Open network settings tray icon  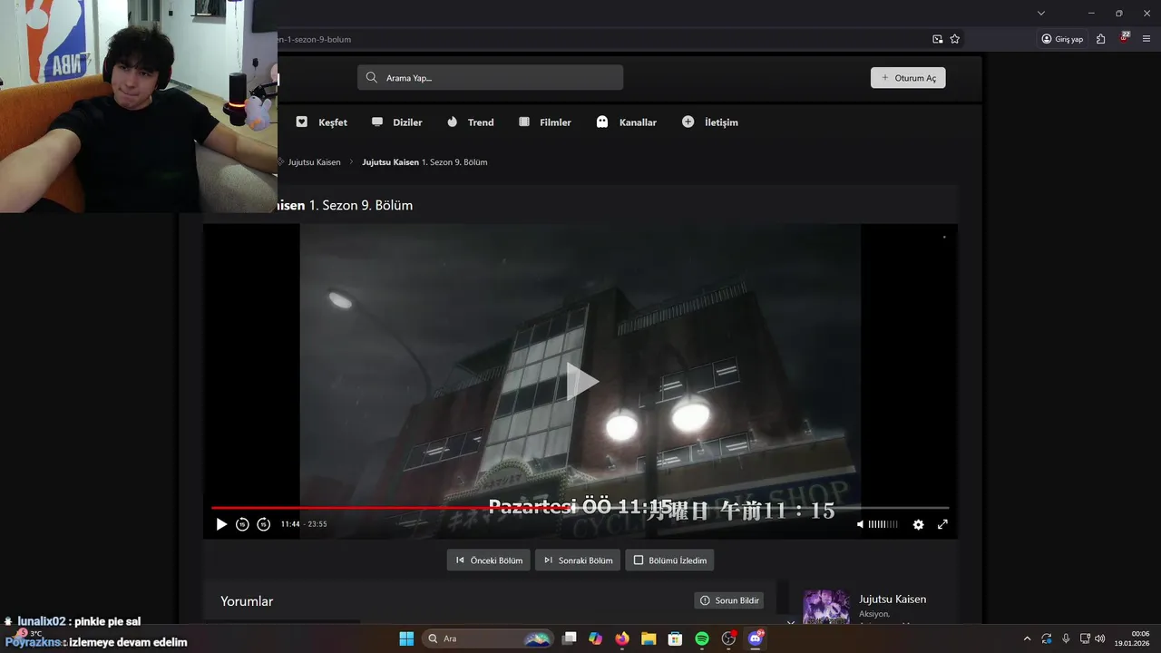click(x=1085, y=638)
